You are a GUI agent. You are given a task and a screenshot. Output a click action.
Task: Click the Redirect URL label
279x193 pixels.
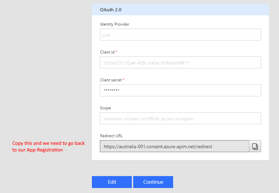(x=111, y=136)
